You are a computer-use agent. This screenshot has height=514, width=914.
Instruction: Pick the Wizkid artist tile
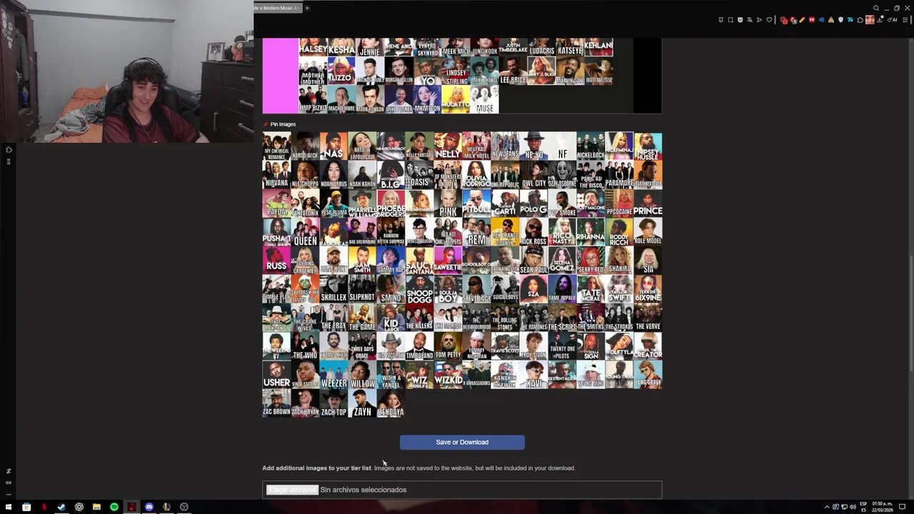tap(448, 375)
